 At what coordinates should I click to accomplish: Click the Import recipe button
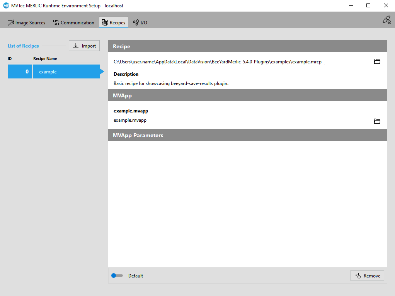(x=84, y=46)
